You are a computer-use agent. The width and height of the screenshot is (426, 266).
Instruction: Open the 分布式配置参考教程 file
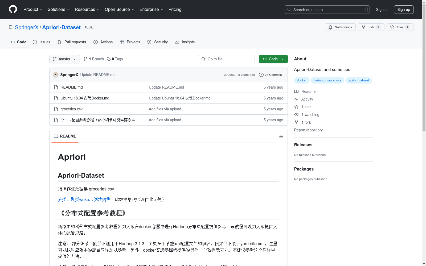tap(100, 120)
